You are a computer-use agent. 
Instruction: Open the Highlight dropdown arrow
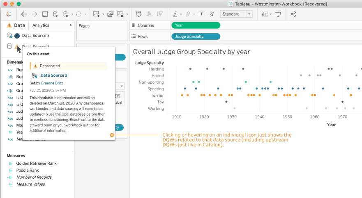click(181, 14)
